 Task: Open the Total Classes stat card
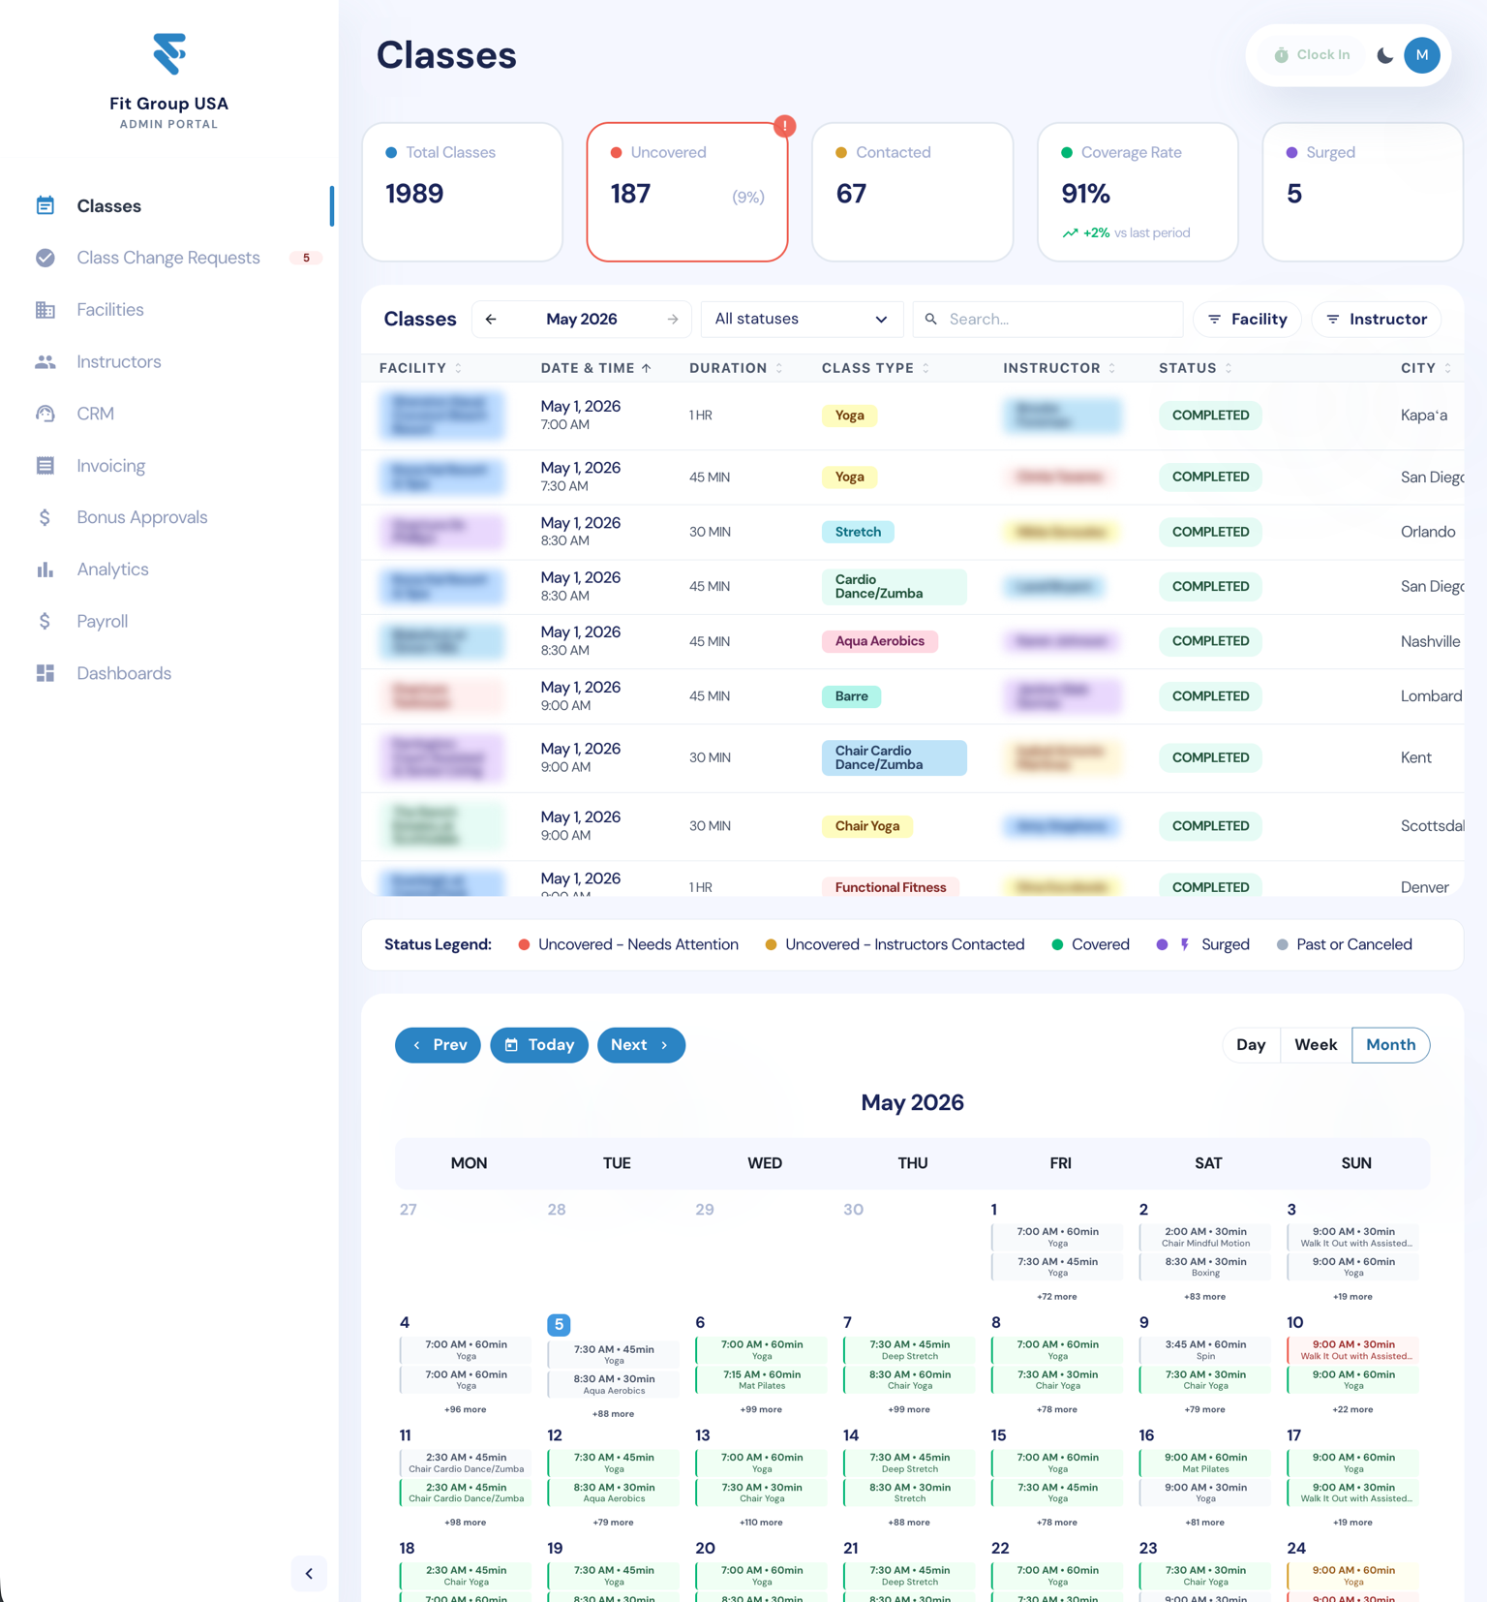point(463,192)
